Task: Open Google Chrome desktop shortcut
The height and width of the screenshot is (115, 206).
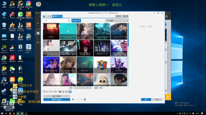Action: coord(4,59)
